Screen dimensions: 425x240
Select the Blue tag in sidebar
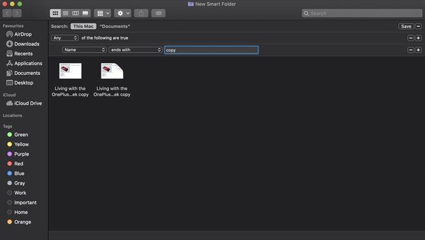pyautogui.click(x=16, y=173)
